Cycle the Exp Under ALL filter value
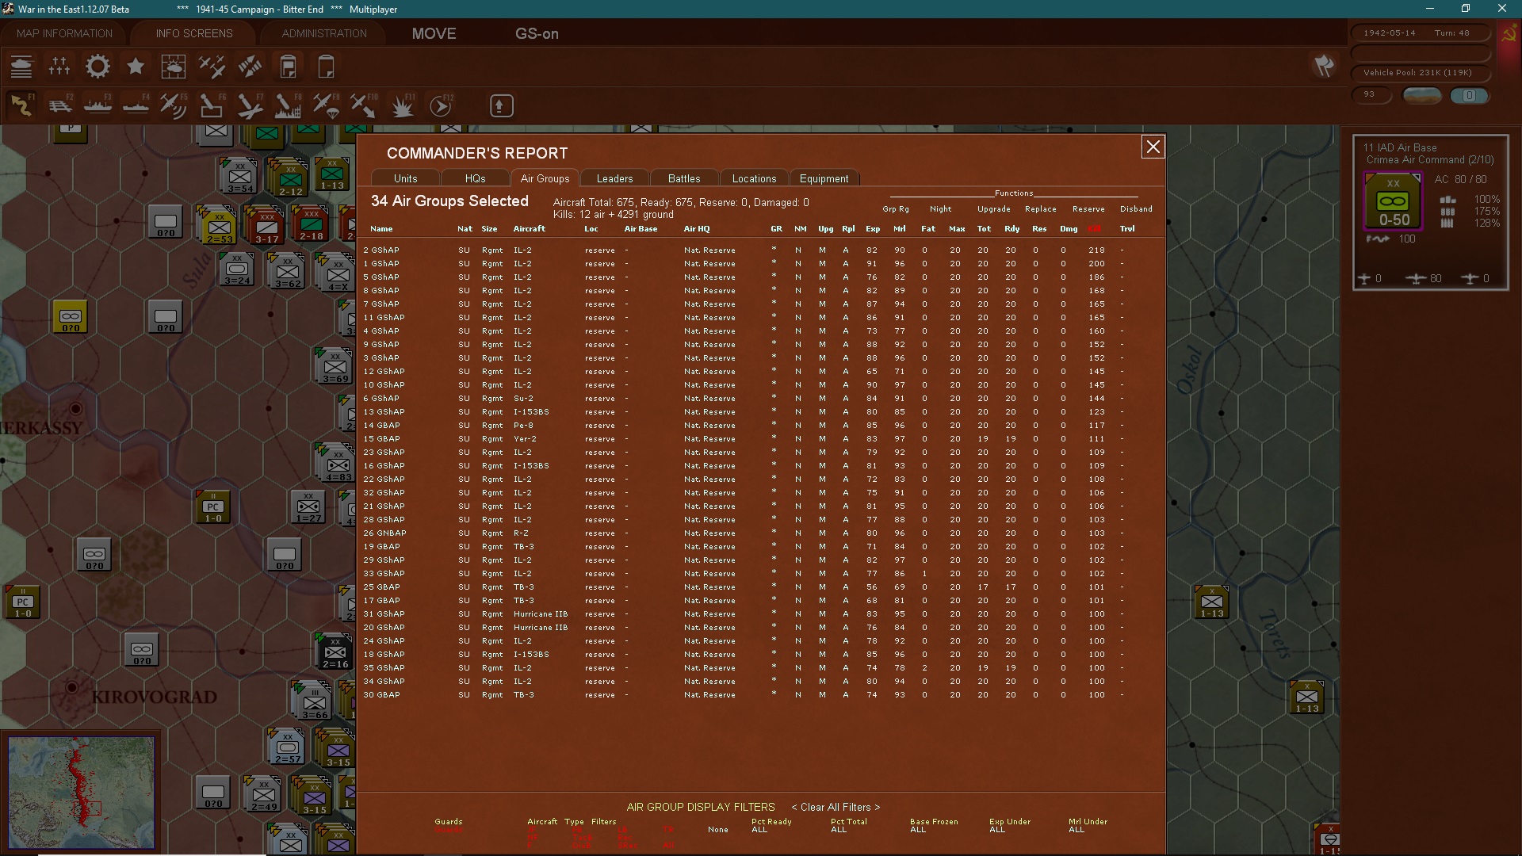This screenshot has height=856, width=1522. pos(997,830)
